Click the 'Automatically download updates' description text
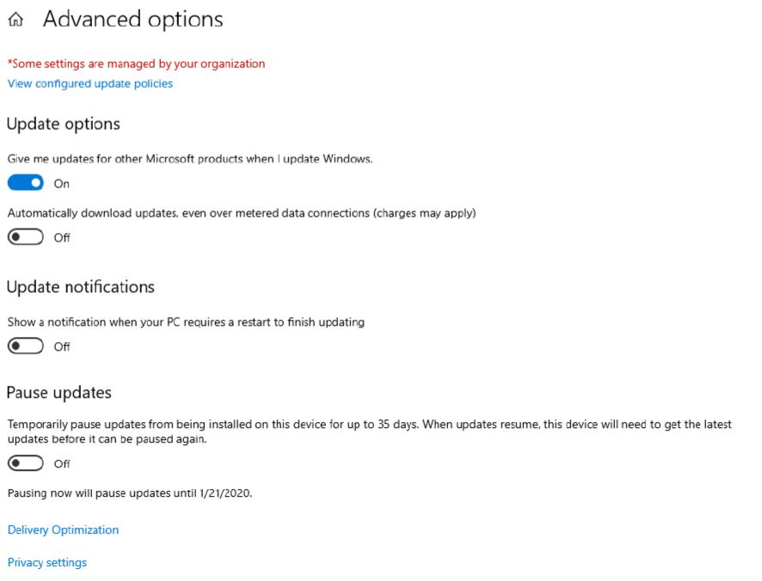762x581 pixels. (242, 213)
